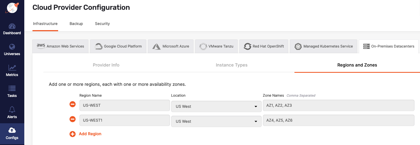
Task: Remove the US-WEST region row
Action: (73, 104)
